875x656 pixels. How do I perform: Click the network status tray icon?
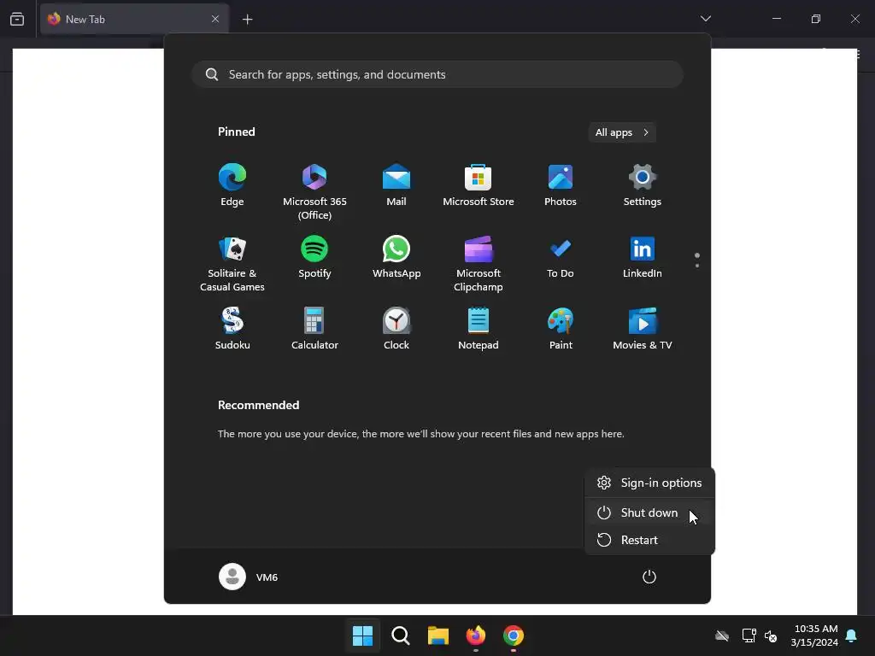click(749, 635)
